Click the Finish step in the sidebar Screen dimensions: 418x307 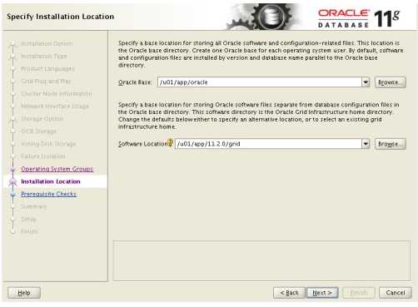coord(29,231)
